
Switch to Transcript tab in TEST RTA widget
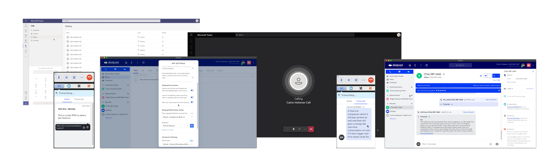[x=79, y=99]
